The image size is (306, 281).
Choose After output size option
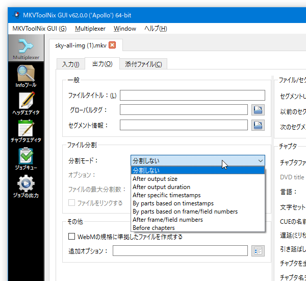pos(198,179)
